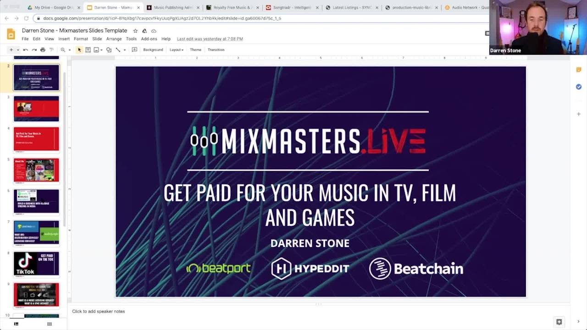This screenshot has height=330, width=587.
Task: Add a comment with toolbar icon
Action: 134,49
